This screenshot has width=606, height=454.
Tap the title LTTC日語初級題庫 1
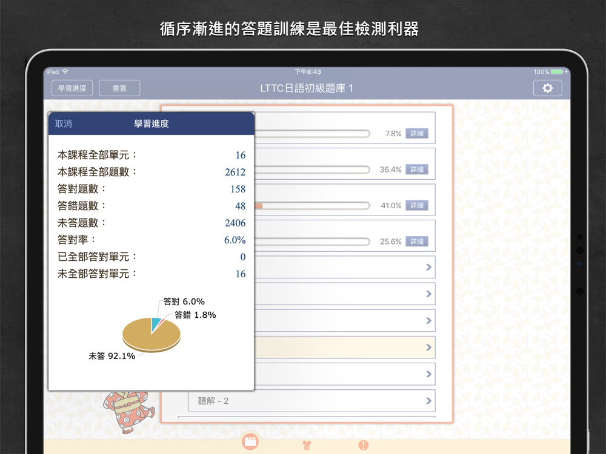[307, 88]
